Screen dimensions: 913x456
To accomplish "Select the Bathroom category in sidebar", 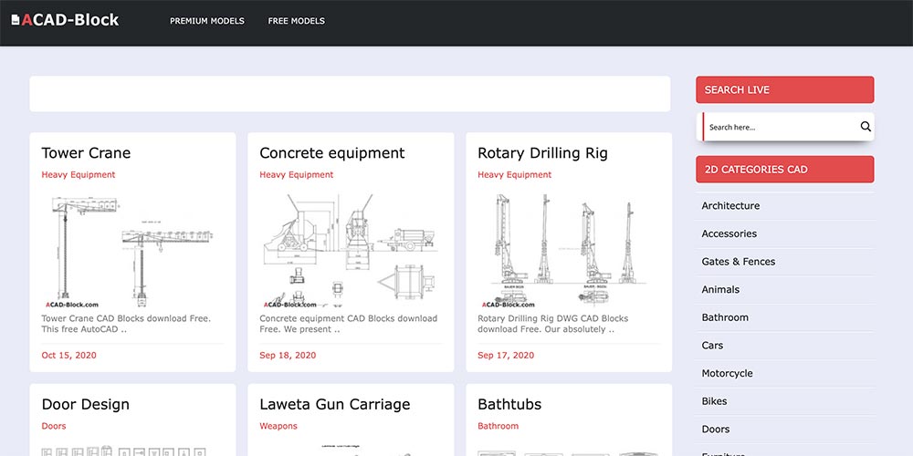I will pyautogui.click(x=725, y=317).
